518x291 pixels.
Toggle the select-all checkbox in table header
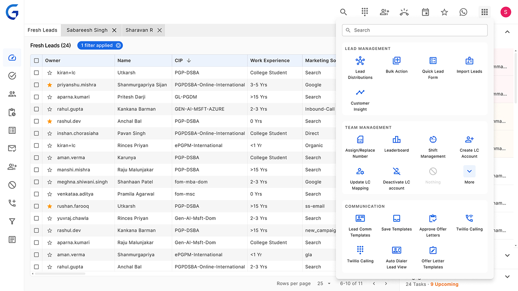point(36,61)
